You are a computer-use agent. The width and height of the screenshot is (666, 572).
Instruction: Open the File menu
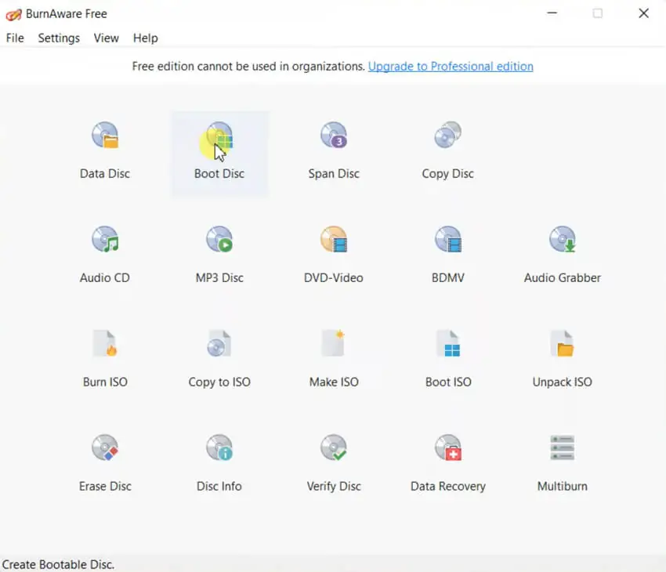point(15,38)
